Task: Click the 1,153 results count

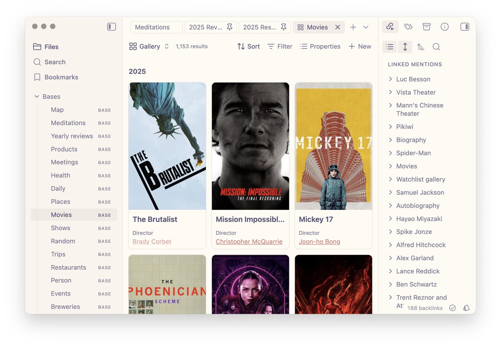Action: [192, 46]
